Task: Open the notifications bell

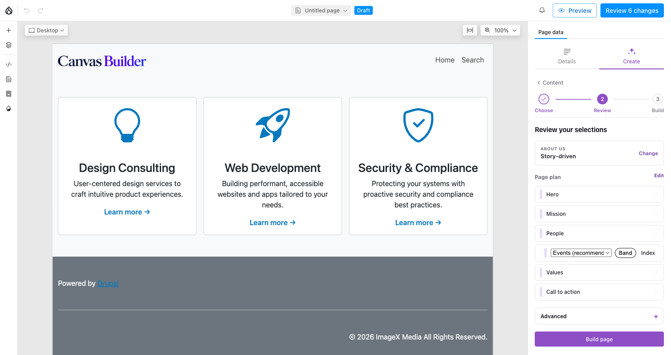Action: (542, 10)
